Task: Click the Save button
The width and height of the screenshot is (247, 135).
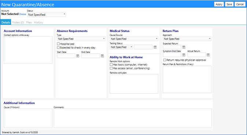Action: click(229, 4)
